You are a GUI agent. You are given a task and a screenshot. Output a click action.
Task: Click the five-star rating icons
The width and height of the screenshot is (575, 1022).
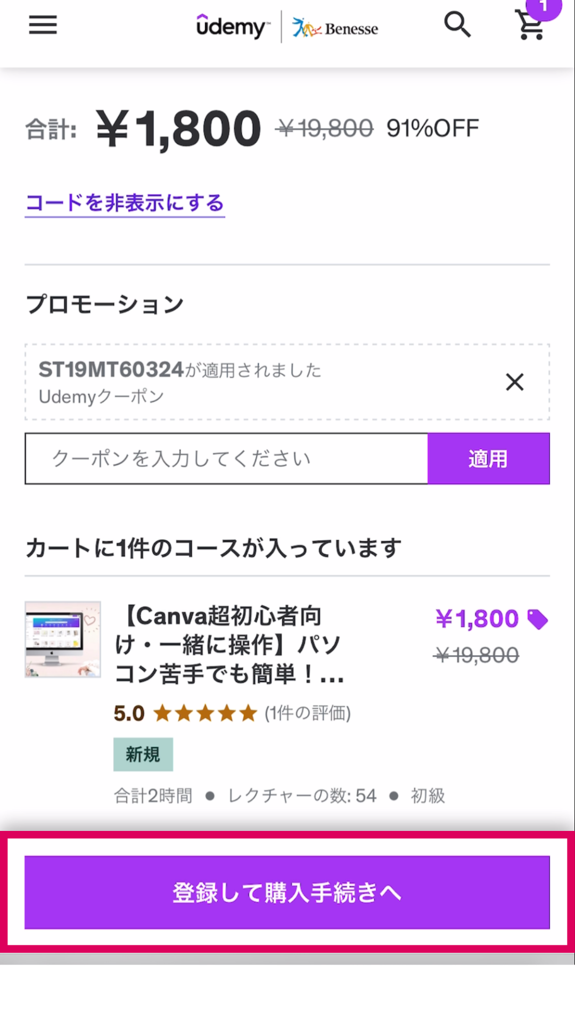pos(206,713)
